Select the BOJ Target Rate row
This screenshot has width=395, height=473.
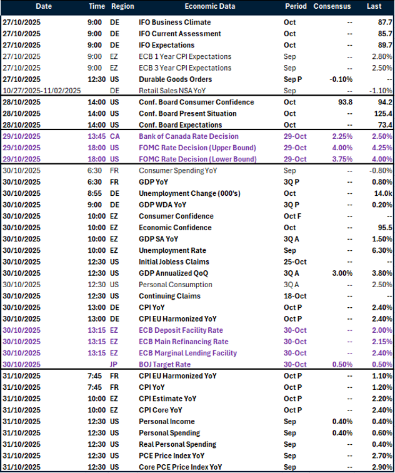[166, 365]
